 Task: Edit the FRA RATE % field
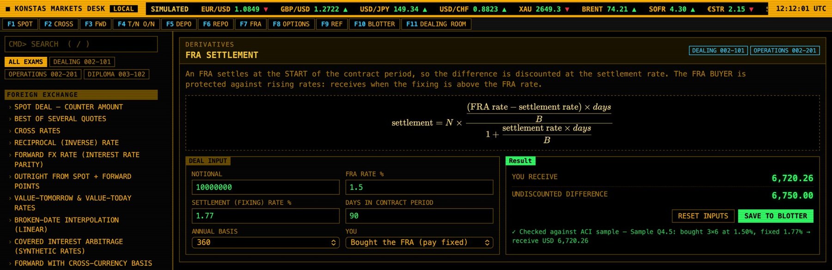point(419,187)
